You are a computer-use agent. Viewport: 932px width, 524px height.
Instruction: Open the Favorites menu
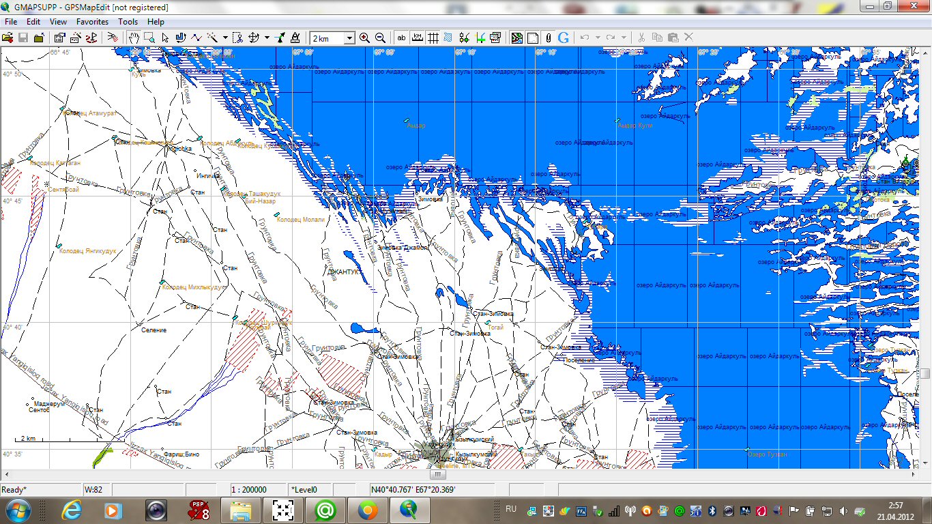click(x=92, y=22)
